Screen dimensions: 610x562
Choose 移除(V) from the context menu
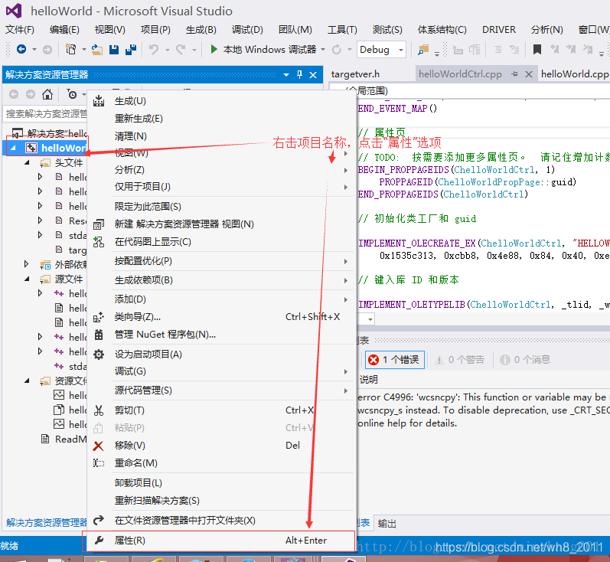point(221,446)
